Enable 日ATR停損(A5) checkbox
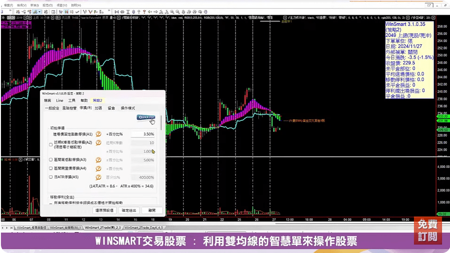 pos(51,177)
